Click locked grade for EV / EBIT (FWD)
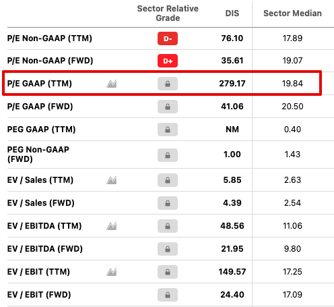Image resolution: width=334 pixels, height=307 pixels. point(168,295)
